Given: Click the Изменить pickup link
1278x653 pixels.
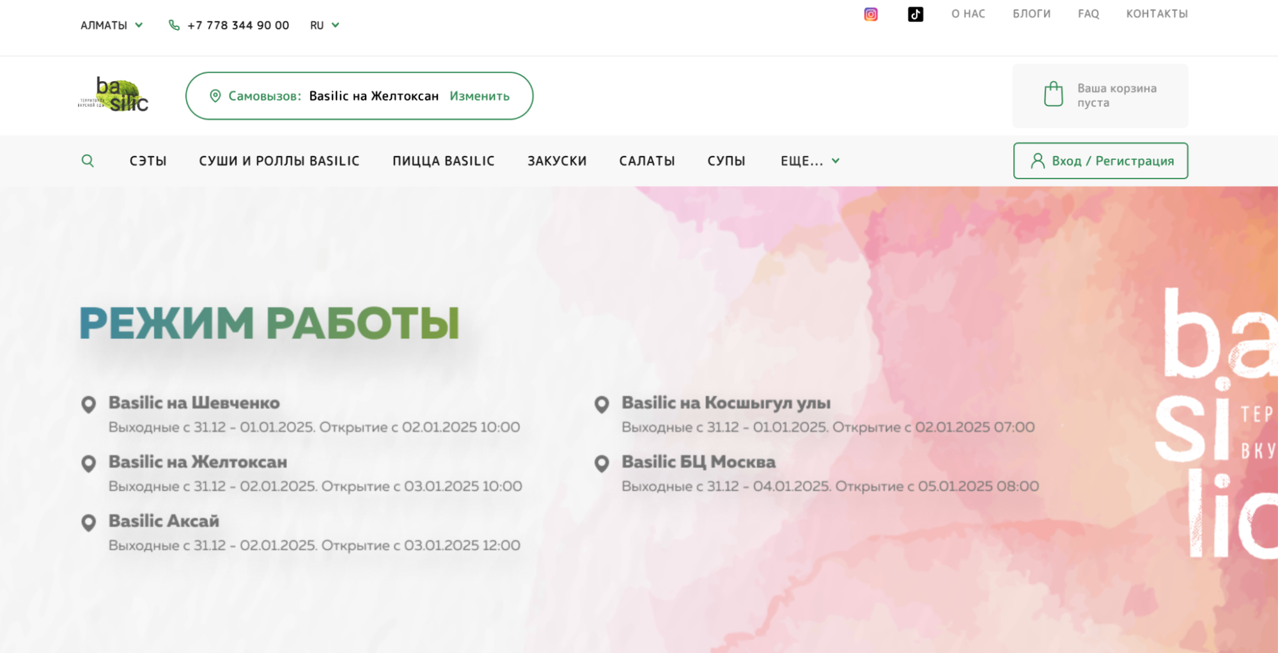Looking at the screenshot, I should [479, 96].
